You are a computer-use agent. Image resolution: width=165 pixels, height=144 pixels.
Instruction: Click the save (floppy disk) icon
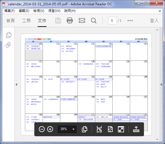pyautogui.click(x=58, y=21)
